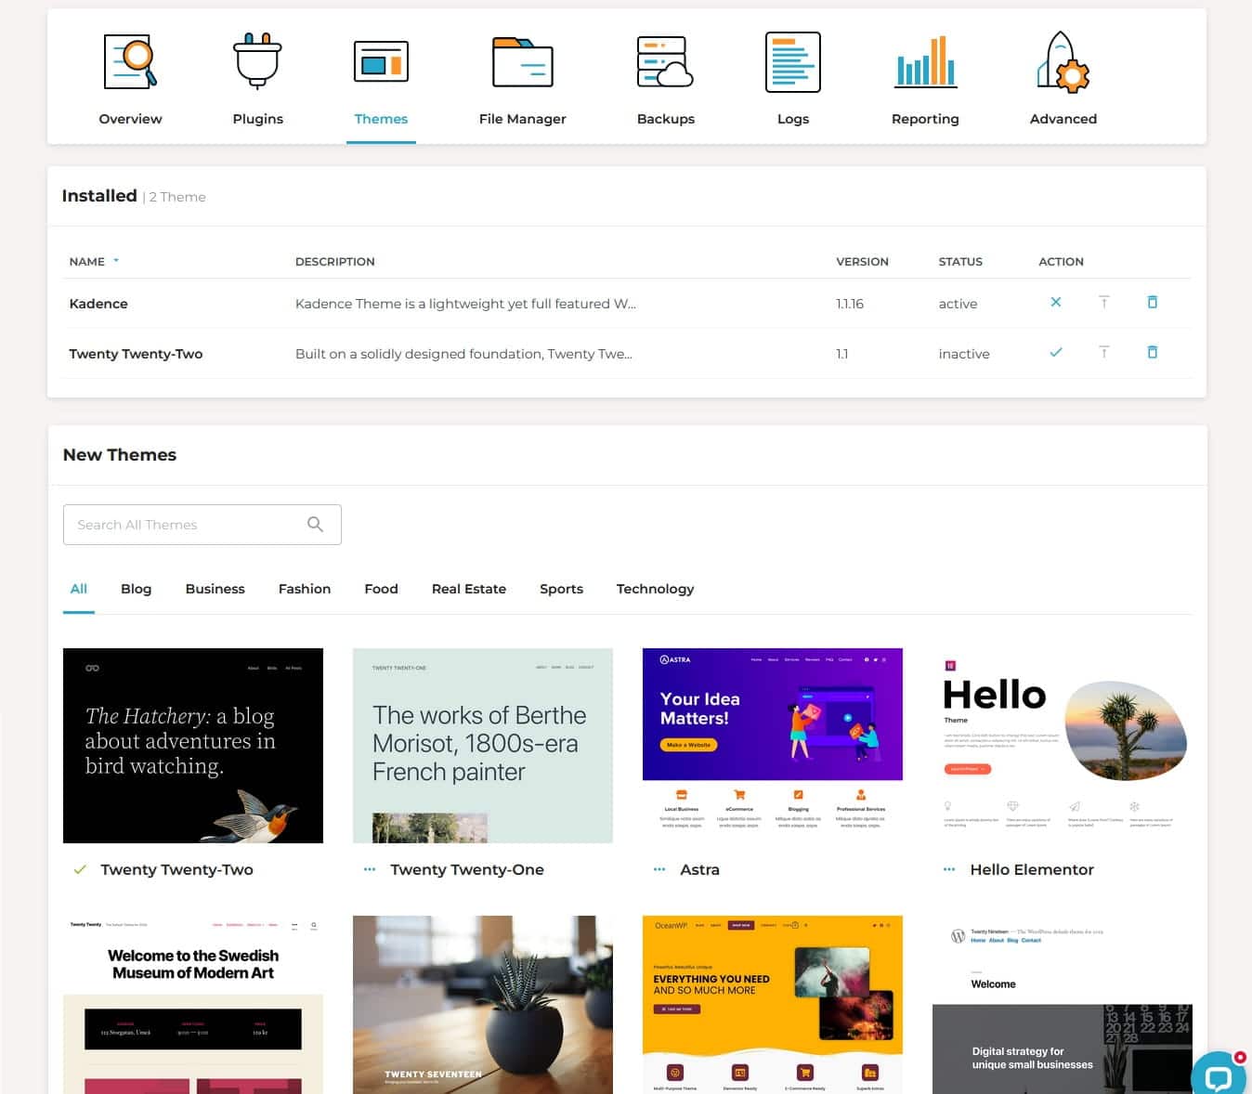Select the All themes filter
Image resolution: width=1252 pixels, height=1094 pixels.
(x=79, y=589)
